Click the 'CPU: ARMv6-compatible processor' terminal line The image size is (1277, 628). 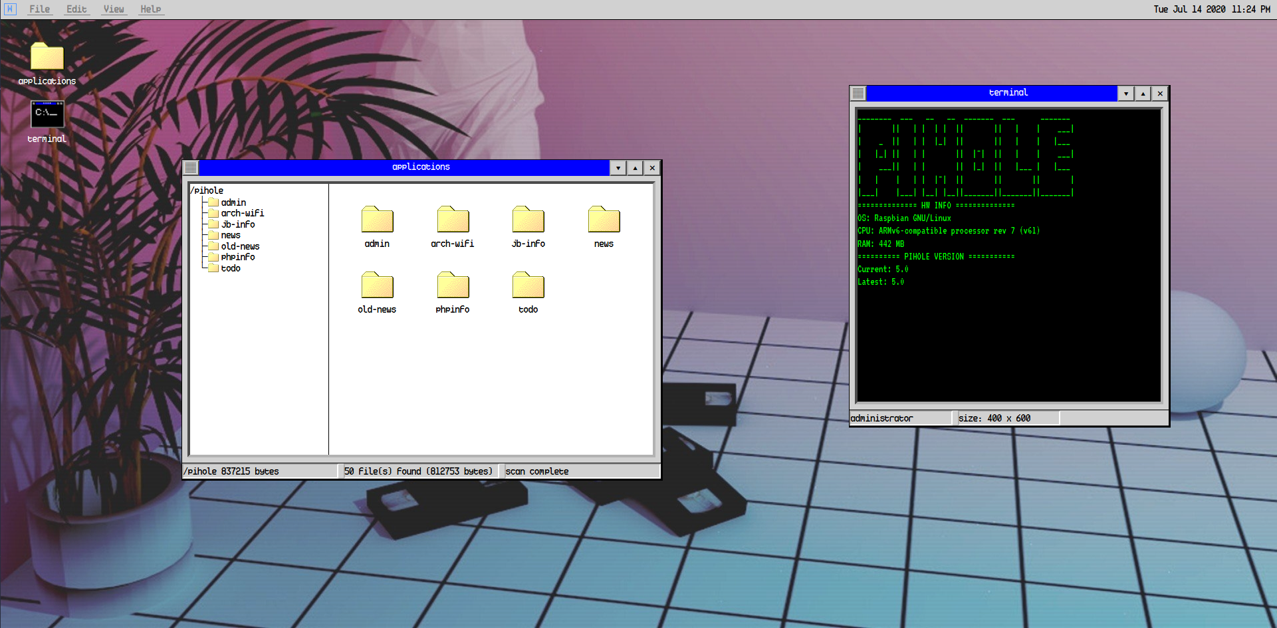[949, 231]
